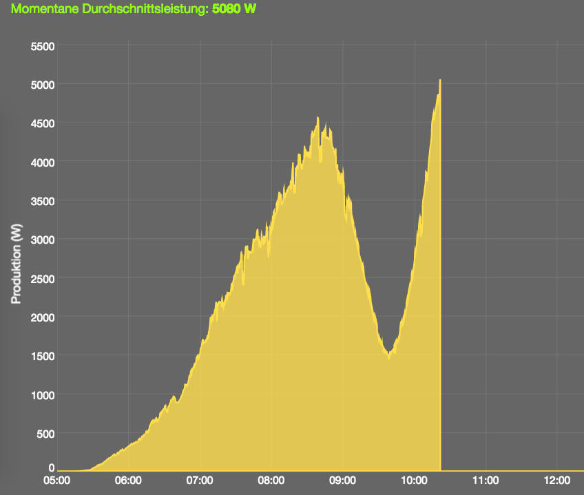Click the 0 y-axis tick label

pyautogui.click(x=52, y=468)
